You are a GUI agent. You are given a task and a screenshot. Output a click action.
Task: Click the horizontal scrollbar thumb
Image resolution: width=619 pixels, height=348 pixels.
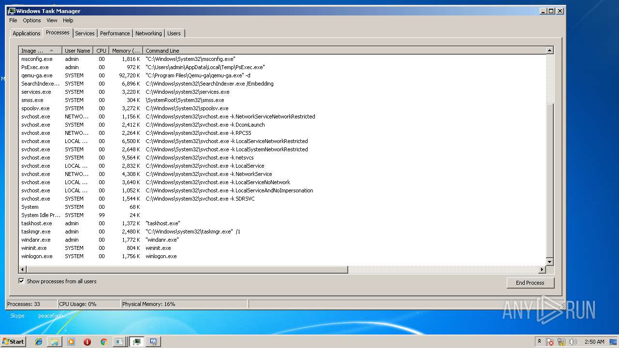click(187, 269)
